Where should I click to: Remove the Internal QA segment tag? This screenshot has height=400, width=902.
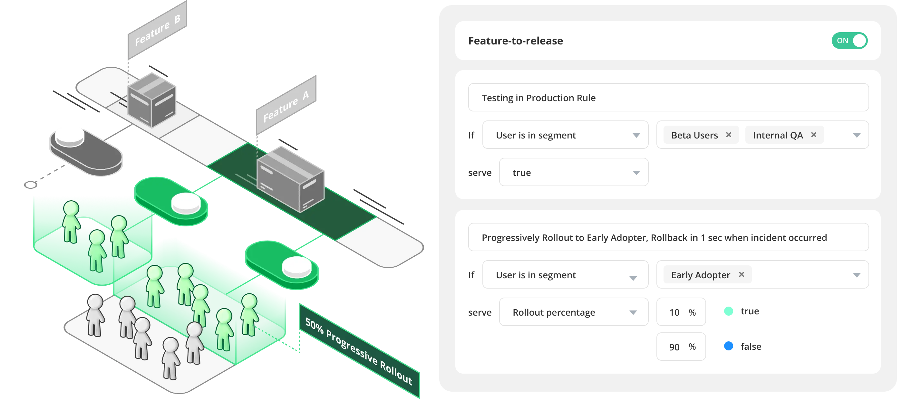point(814,135)
